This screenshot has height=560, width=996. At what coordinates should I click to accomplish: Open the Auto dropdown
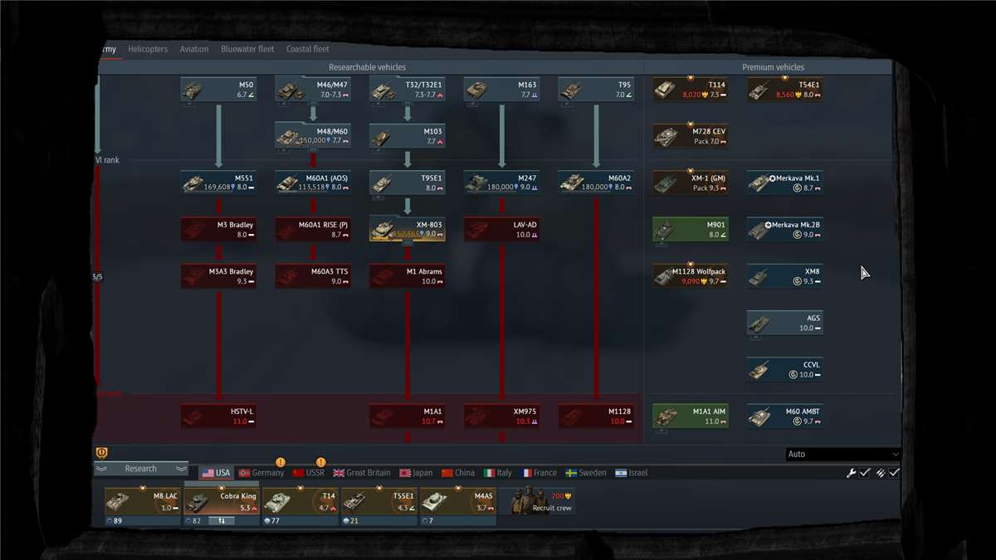pyautogui.click(x=842, y=454)
